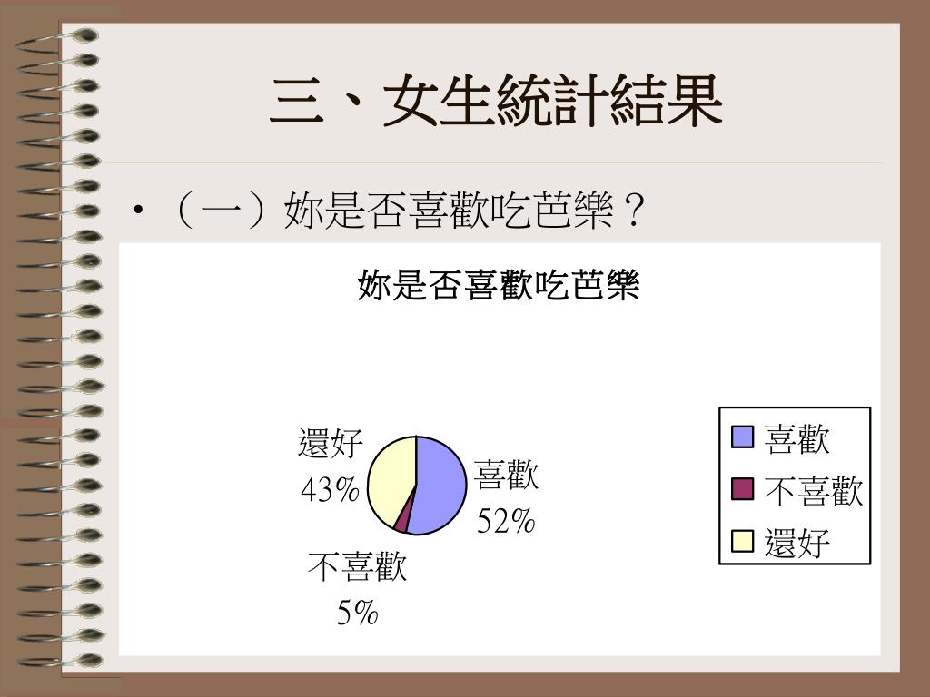Click the bullet text （一）妳是否喜歡吃芭樂？
The image size is (930, 697).
click(x=406, y=211)
